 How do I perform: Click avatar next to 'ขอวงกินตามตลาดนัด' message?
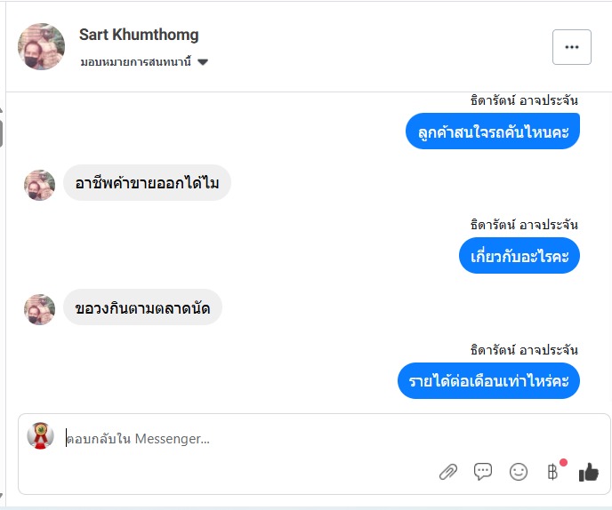coord(39,308)
